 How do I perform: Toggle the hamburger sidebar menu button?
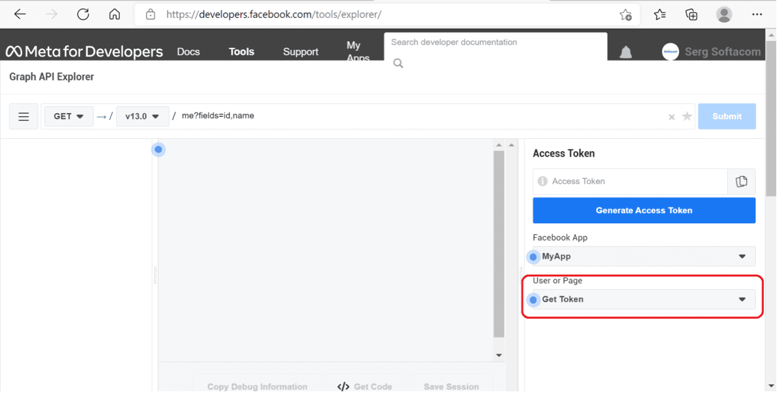pos(24,116)
